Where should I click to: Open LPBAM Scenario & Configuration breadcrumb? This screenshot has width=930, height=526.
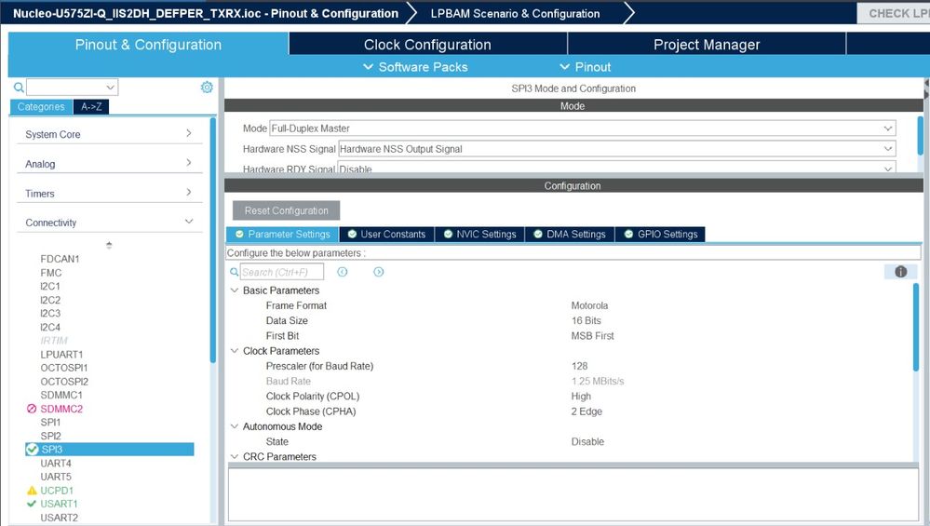[x=515, y=14]
